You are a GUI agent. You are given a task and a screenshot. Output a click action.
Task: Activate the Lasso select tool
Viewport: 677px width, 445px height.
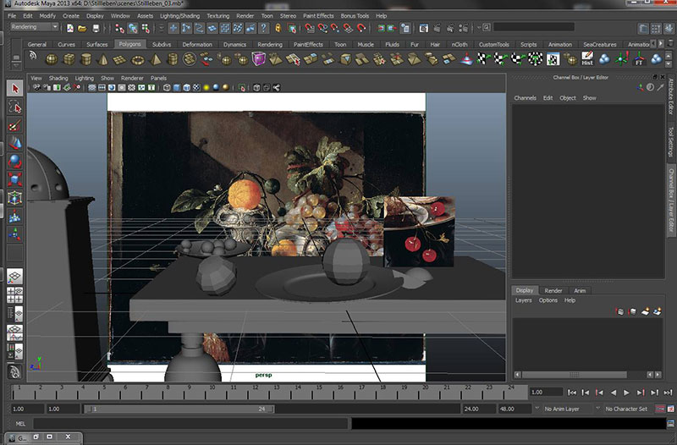click(x=14, y=107)
